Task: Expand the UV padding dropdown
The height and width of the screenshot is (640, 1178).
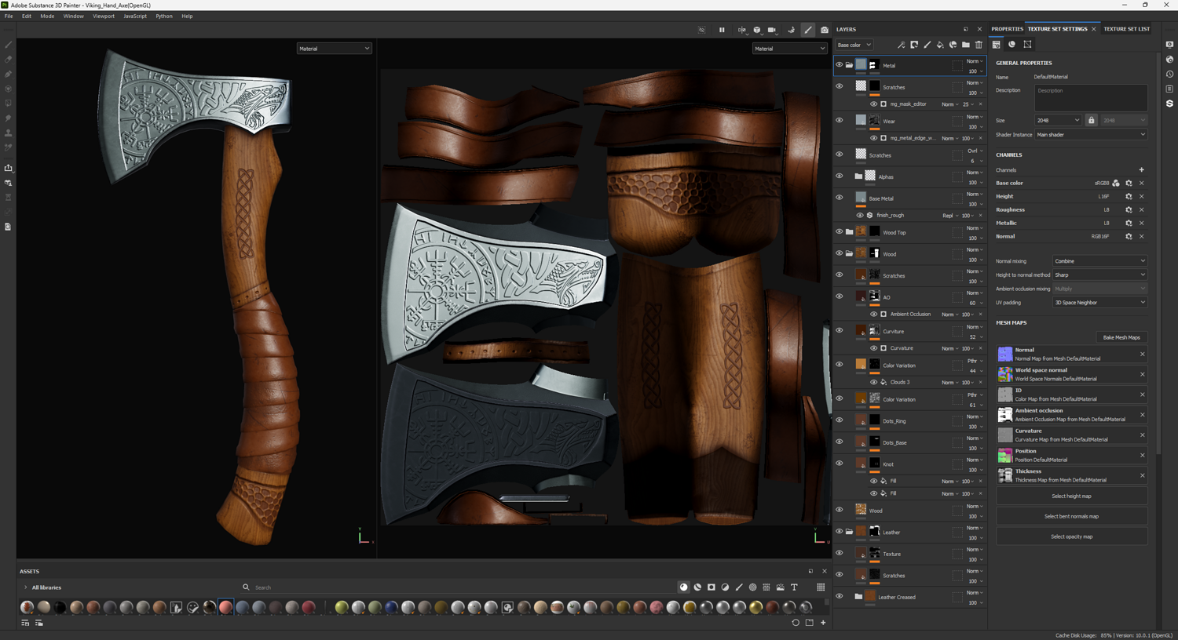Action: click(1099, 303)
